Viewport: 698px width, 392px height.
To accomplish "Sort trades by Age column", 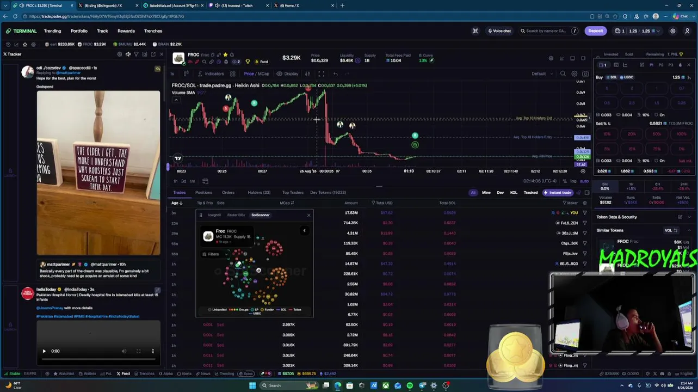I will coord(176,203).
